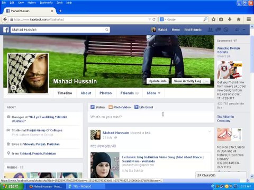Open the Edit menu
The width and height of the screenshot is (254, 190).
pyautogui.click(x=12, y=3)
